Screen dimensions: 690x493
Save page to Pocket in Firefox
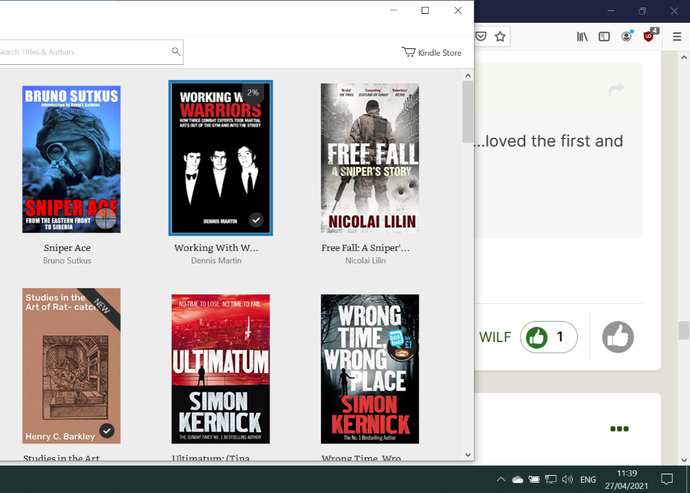481,37
